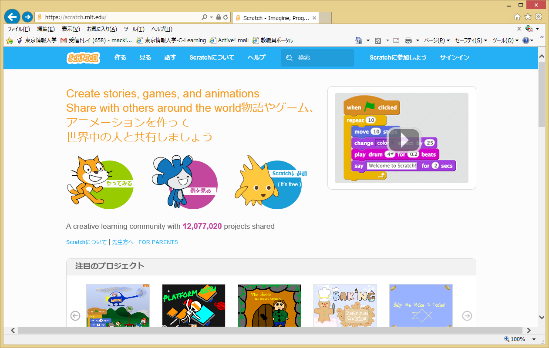
Task: Click the search magnifier in the address bar
Action: (205, 17)
